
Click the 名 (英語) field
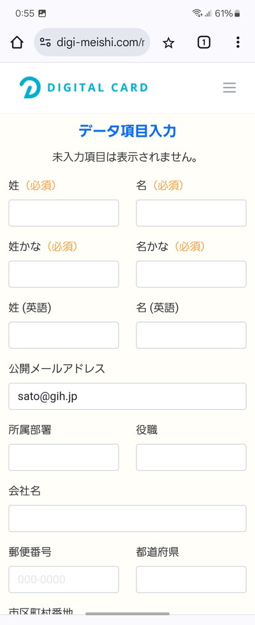(x=191, y=336)
